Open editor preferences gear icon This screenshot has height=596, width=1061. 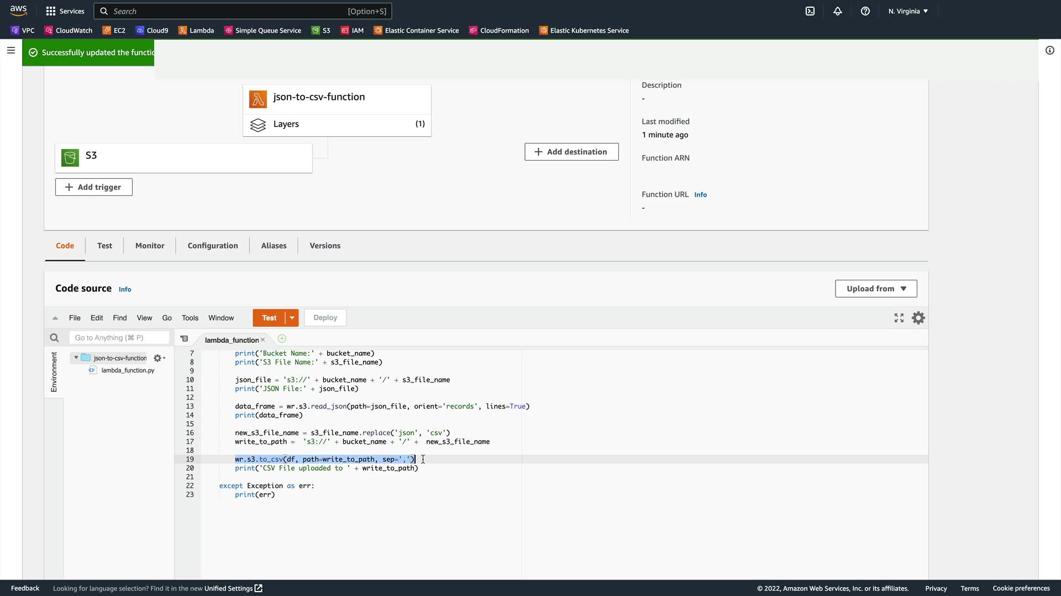tap(918, 318)
